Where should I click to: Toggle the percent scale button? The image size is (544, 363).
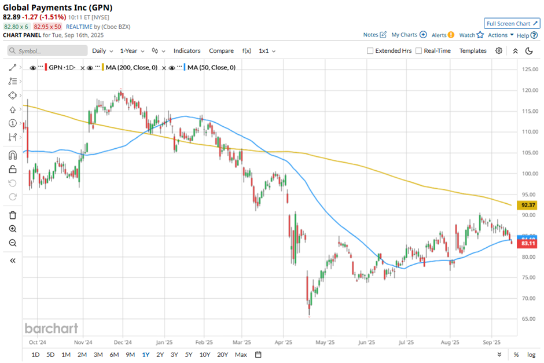(x=516, y=355)
